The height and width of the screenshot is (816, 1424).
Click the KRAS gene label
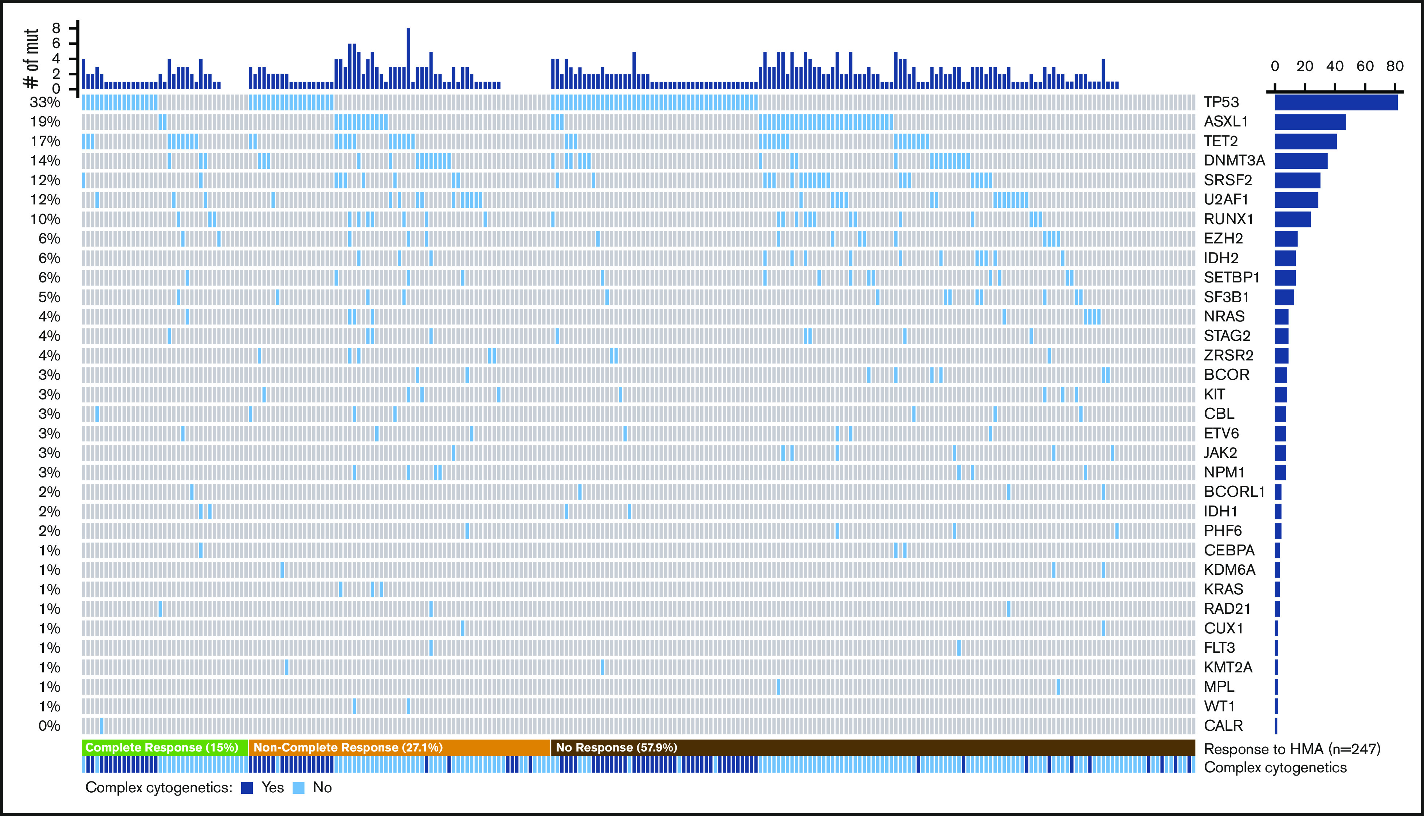[1223, 589]
